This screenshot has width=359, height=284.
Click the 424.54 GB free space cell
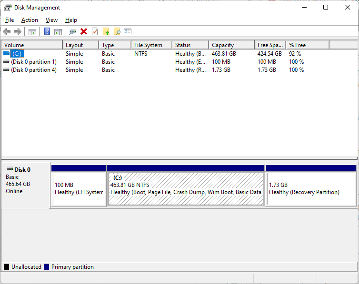coord(269,53)
